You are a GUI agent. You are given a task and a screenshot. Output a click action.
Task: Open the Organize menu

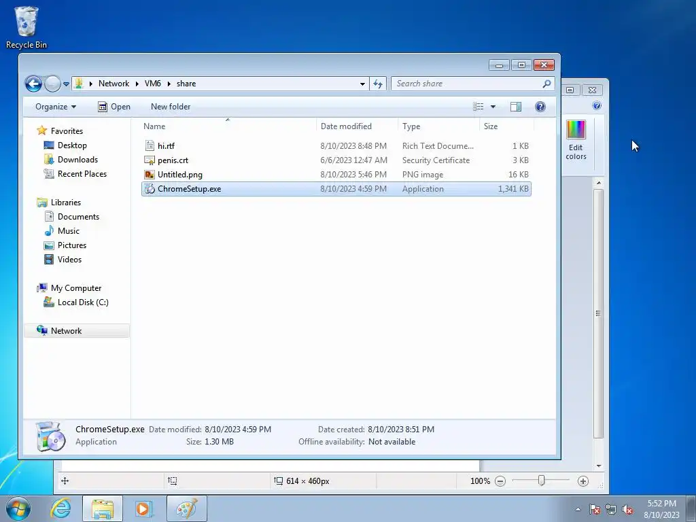pos(56,107)
